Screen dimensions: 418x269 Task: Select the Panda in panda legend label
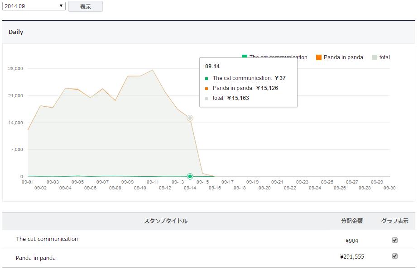click(x=343, y=57)
